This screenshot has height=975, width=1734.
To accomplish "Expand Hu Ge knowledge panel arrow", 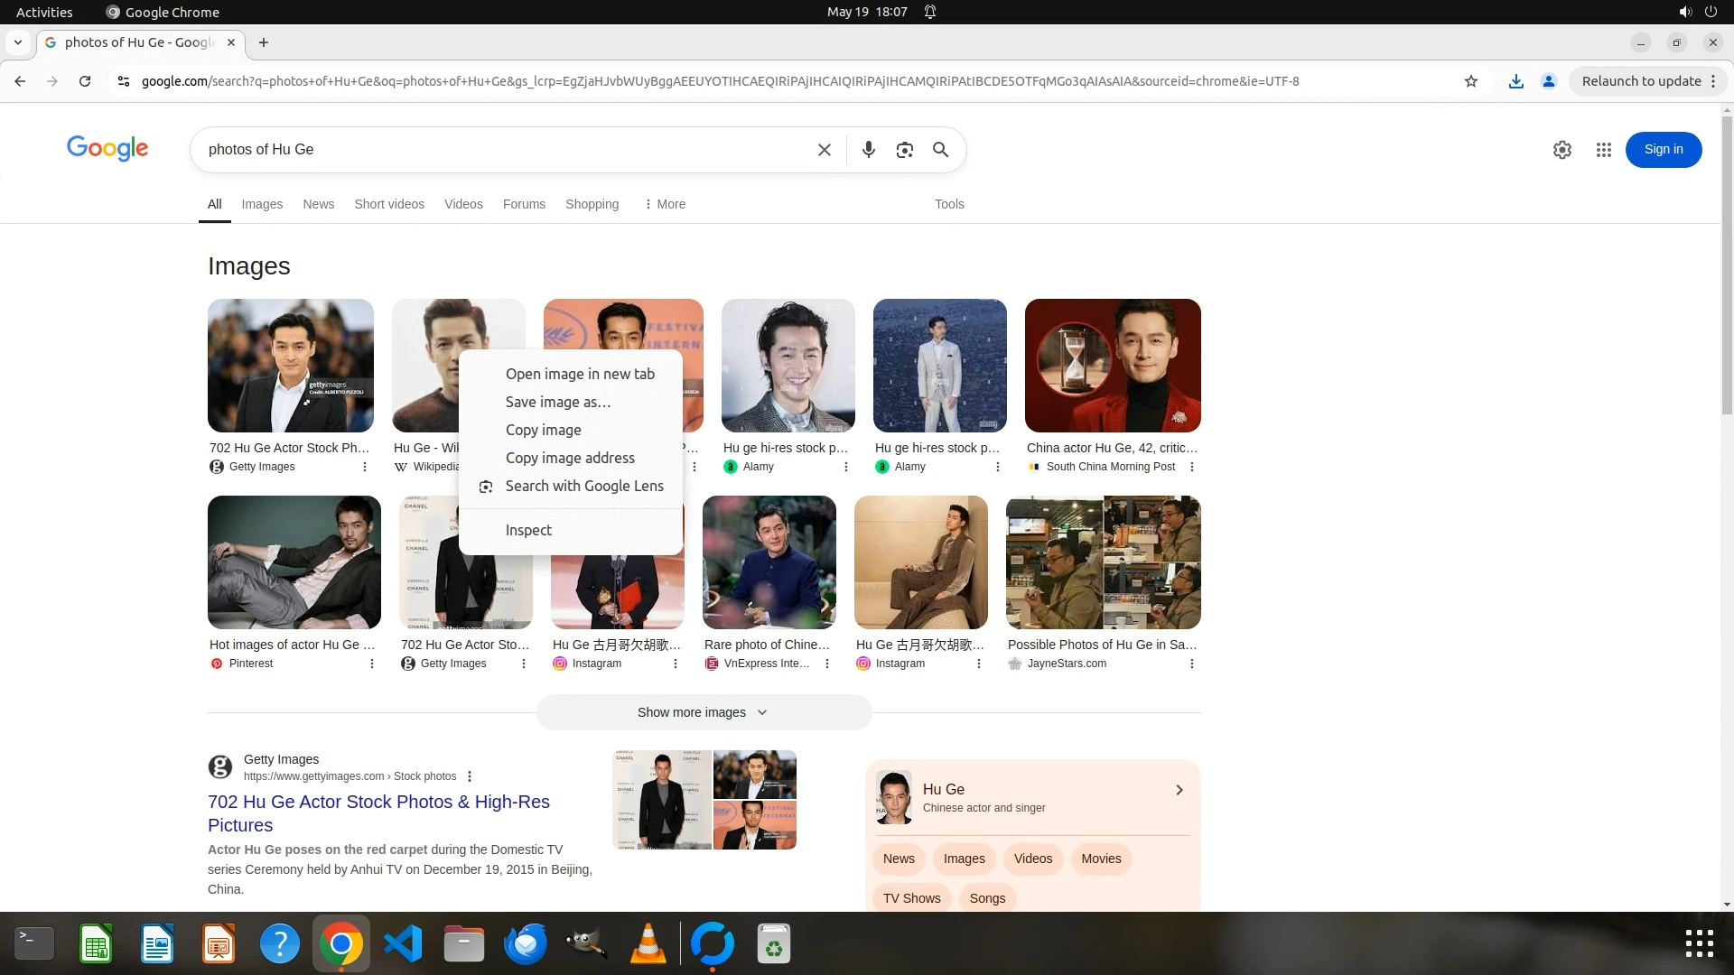I will (1179, 790).
